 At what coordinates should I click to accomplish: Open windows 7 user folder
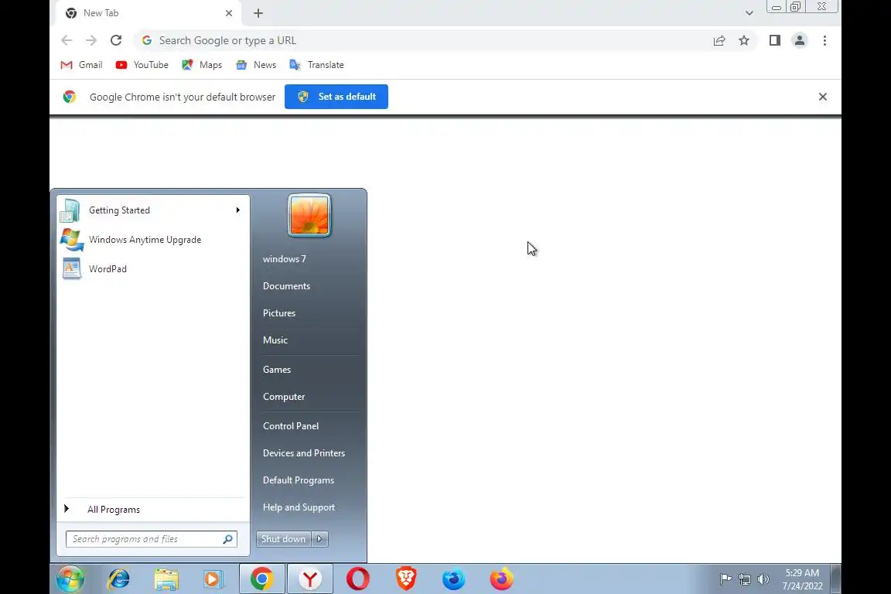(x=285, y=258)
